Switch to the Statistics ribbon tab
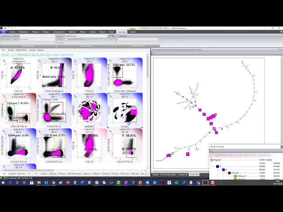The height and width of the screenshot is (212, 283). (x=72, y=32)
